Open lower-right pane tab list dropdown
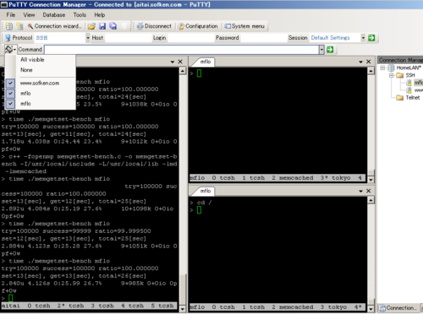Screen dimensions: 423x314 [x=361, y=191]
